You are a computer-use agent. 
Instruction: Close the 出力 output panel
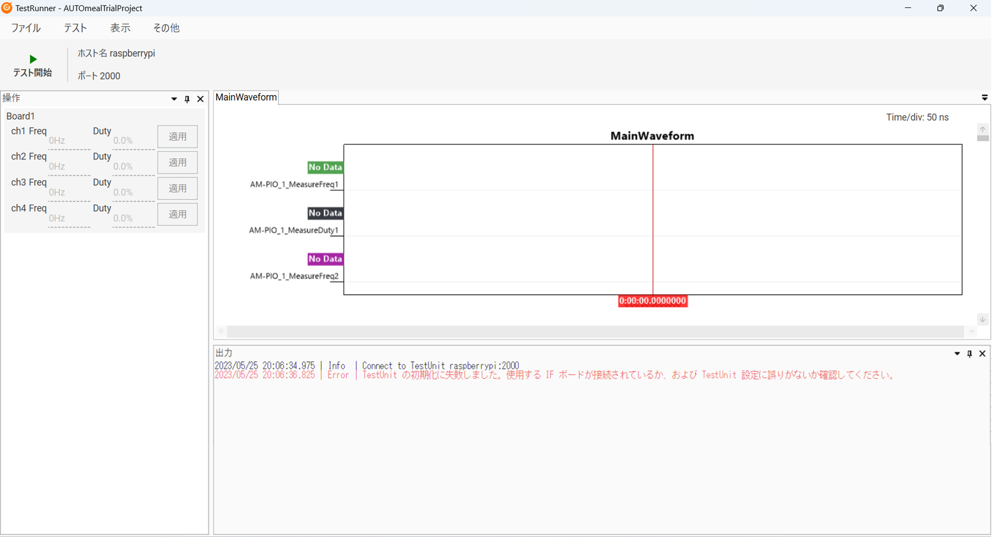[x=982, y=353]
